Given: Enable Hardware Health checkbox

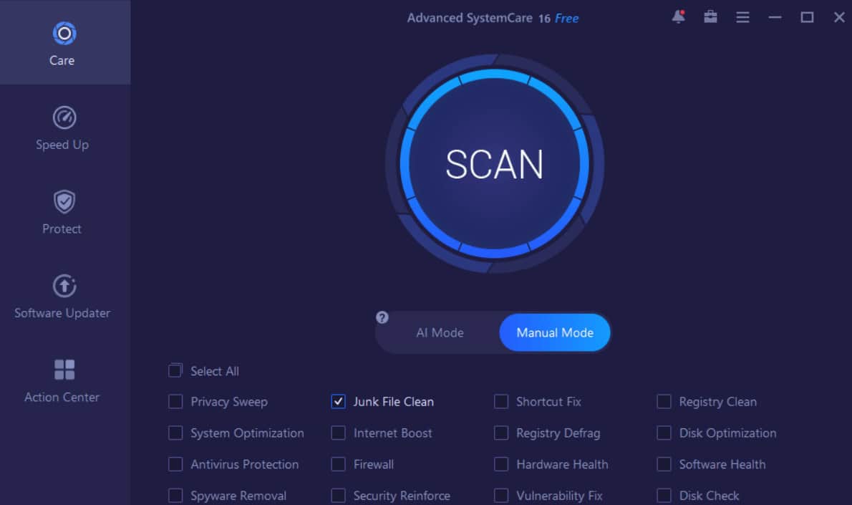Looking at the screenshot, I should 501,464.
